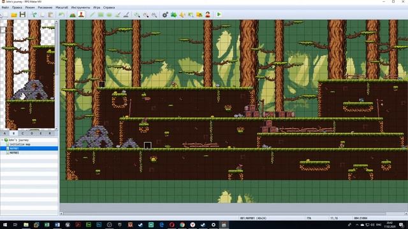Open Google Chrome from the taskbar

tap(182, 225)
